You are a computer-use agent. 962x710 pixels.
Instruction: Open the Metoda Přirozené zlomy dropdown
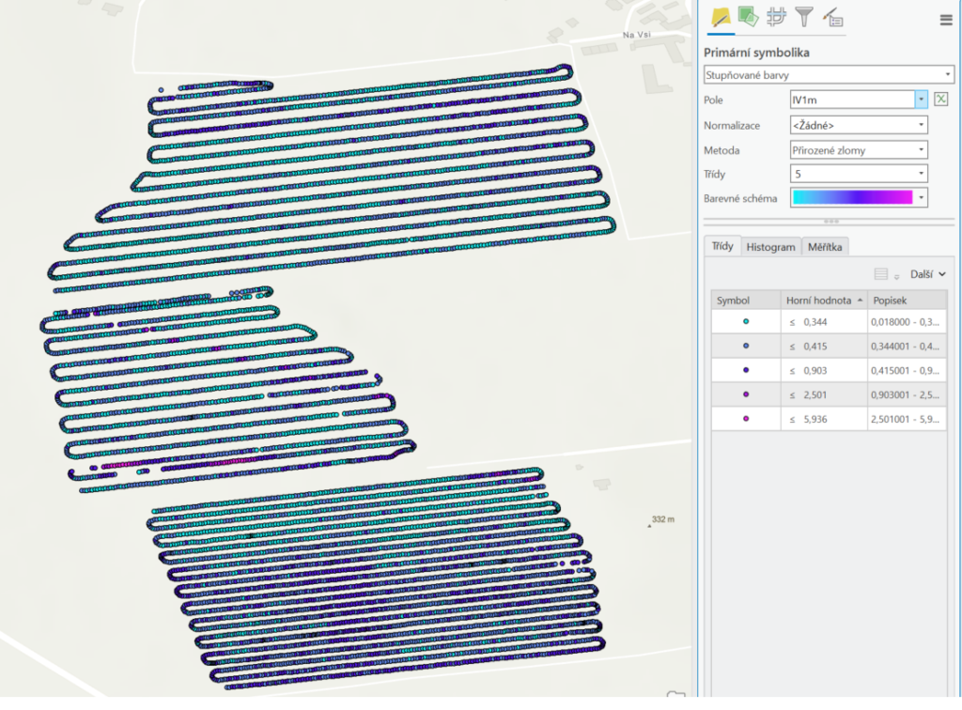(921, 150)
